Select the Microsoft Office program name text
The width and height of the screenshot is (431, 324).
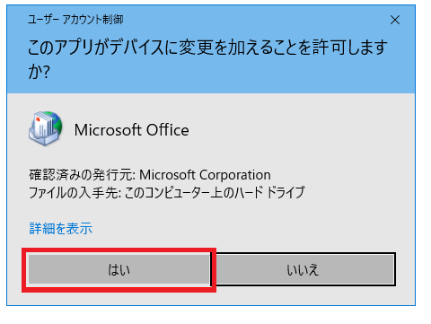point(132,130)
